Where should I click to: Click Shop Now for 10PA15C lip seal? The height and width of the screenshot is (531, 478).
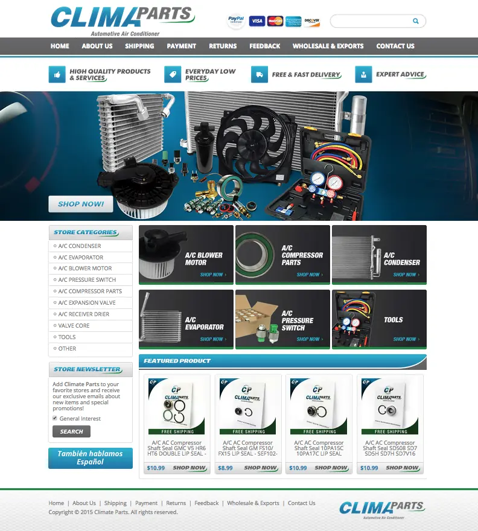coord(331,468)
